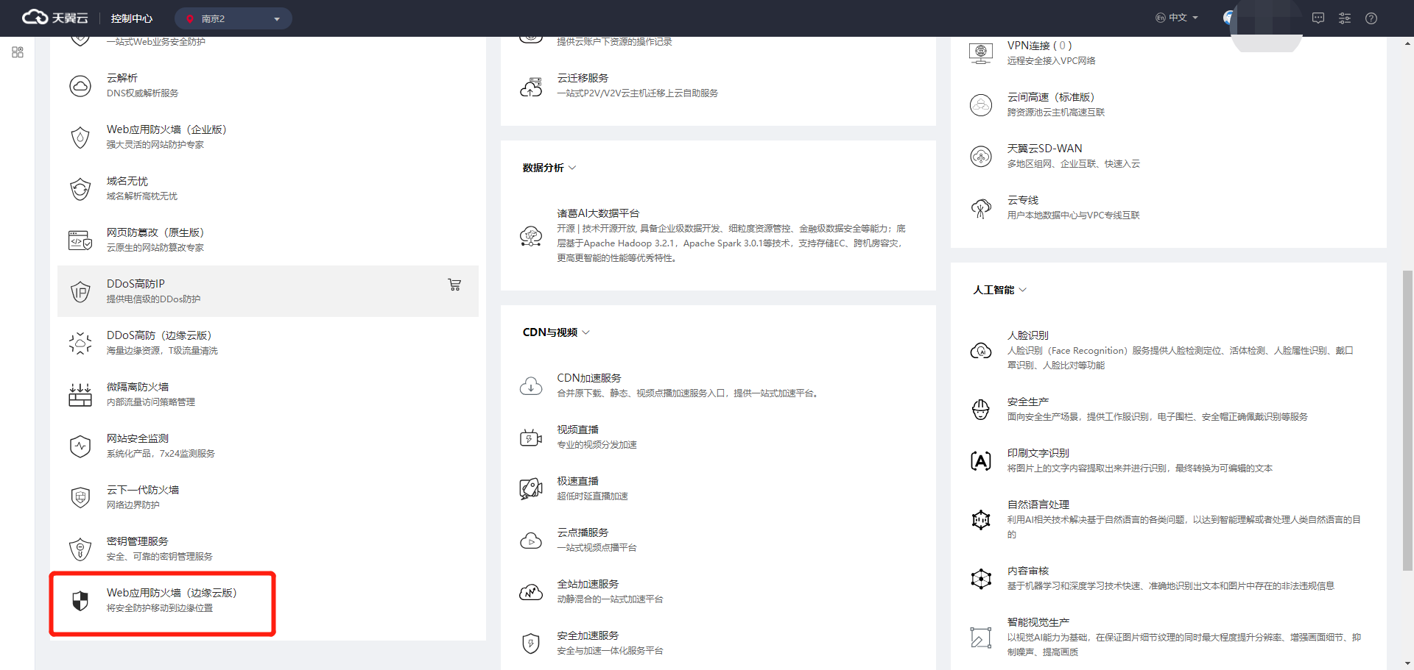Viewport: 1414px width, 670px height.
Task: Open 控制中心 in the top bar
Action: coord(131,18)
